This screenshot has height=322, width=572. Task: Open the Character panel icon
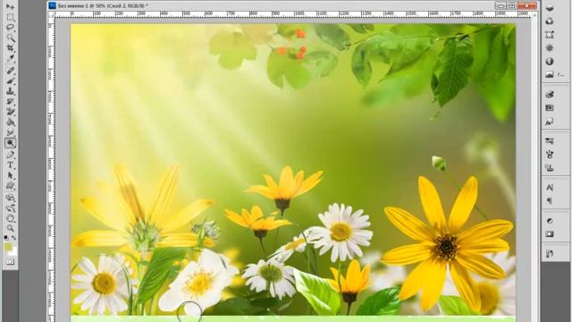550,188
